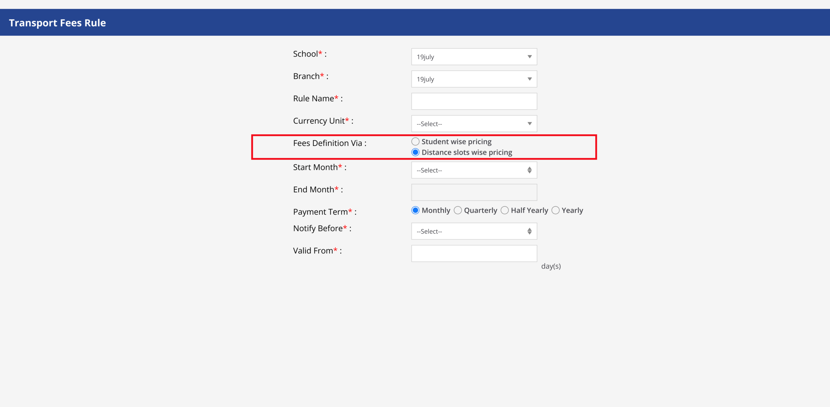
Task: Select Distance slots wise pricing option
Action: click(415, 152)
